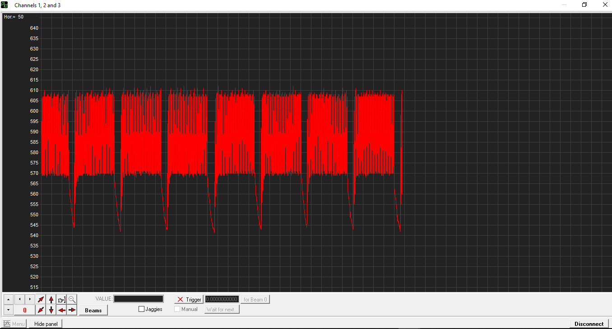Image resolution: width=612 pixels, height=329 pixels.
Task: Toggle the Trigger button with red X
Action: [189, 299]
